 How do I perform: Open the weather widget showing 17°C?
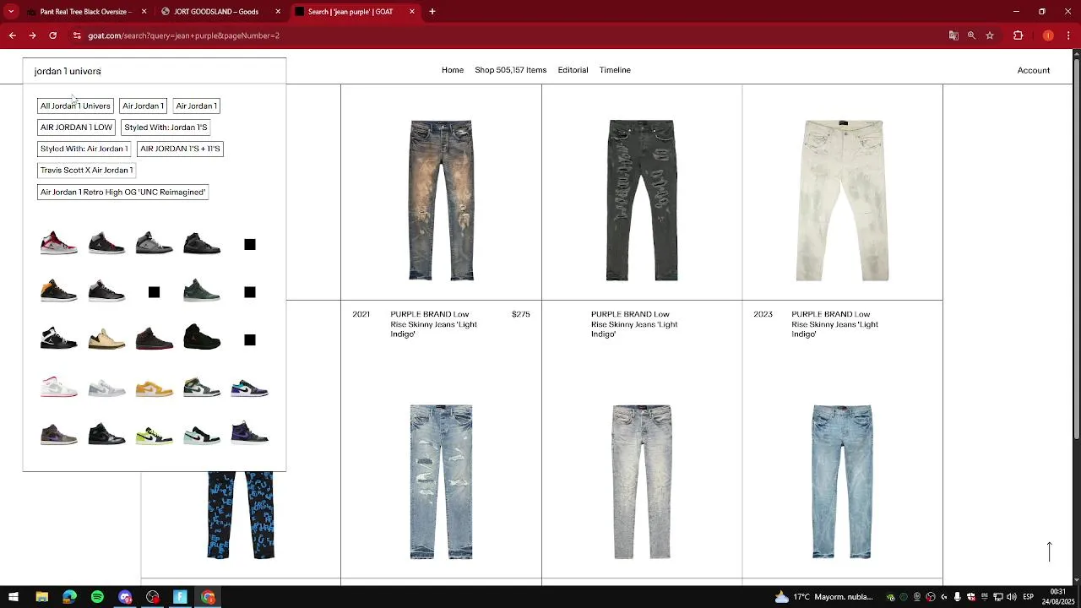click(x=823, y=597)
